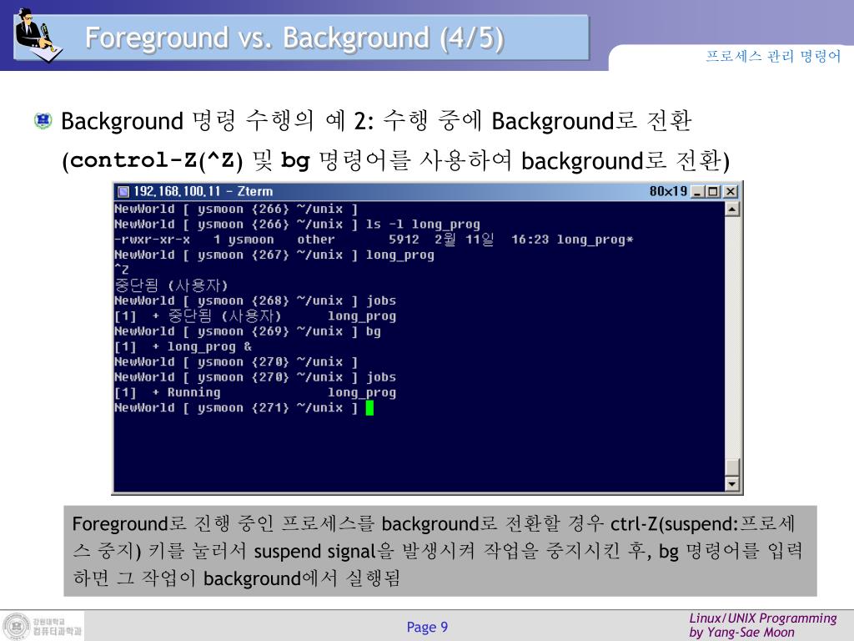Click the terminal scrollbar thumb
Image resolution: width=854 pixels, height=641 pixels.
732,467
